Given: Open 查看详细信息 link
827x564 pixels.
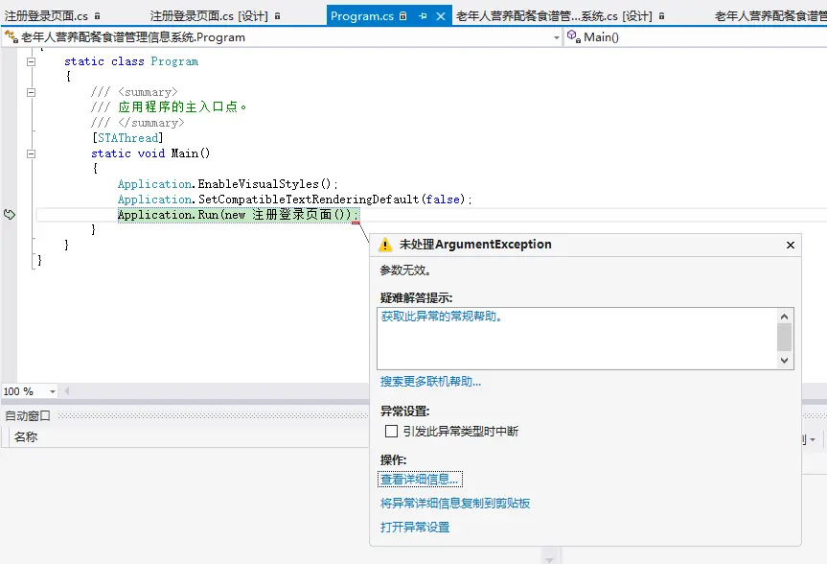Looking at the screenshot, I should click(420, 480).
